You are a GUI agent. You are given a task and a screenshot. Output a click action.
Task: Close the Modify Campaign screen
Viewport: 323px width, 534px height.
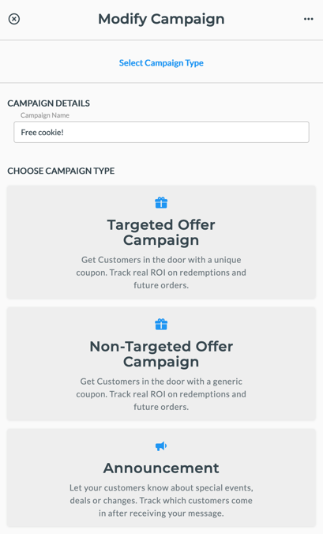point(14,19)
